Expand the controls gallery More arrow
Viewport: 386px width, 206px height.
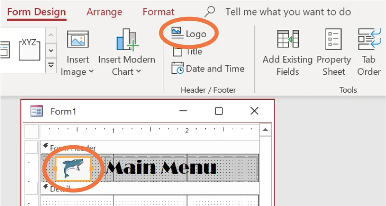tap(51, 65)
